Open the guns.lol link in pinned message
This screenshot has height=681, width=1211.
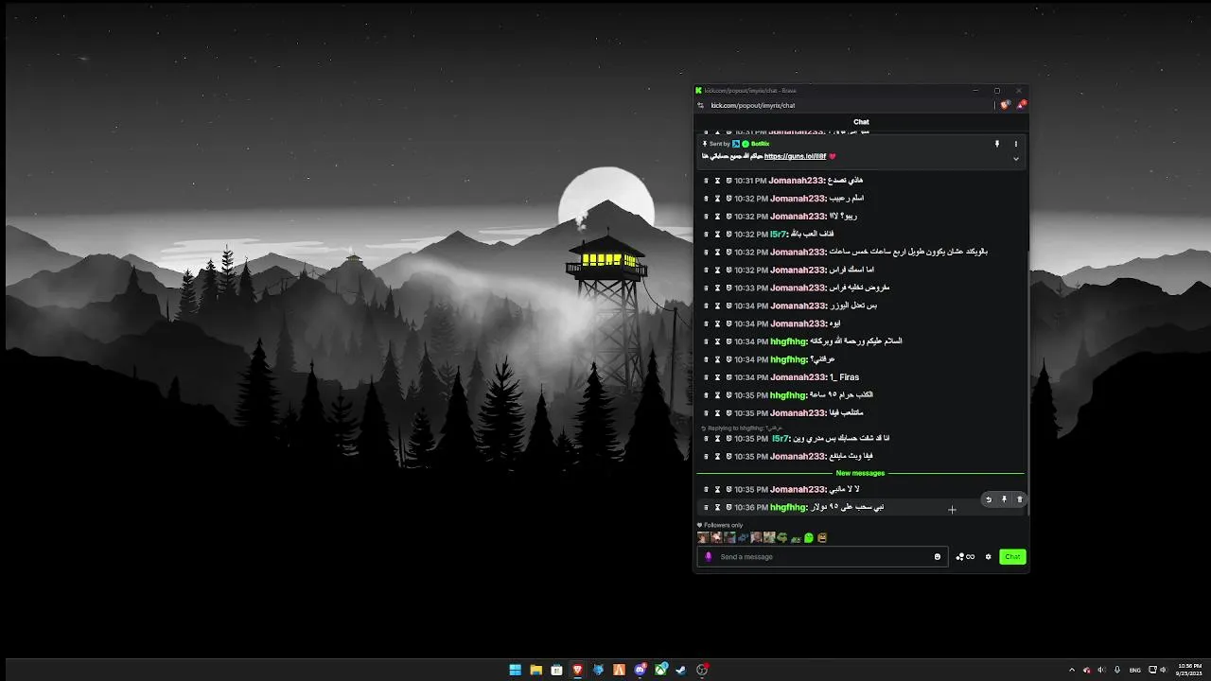(795, 156)
